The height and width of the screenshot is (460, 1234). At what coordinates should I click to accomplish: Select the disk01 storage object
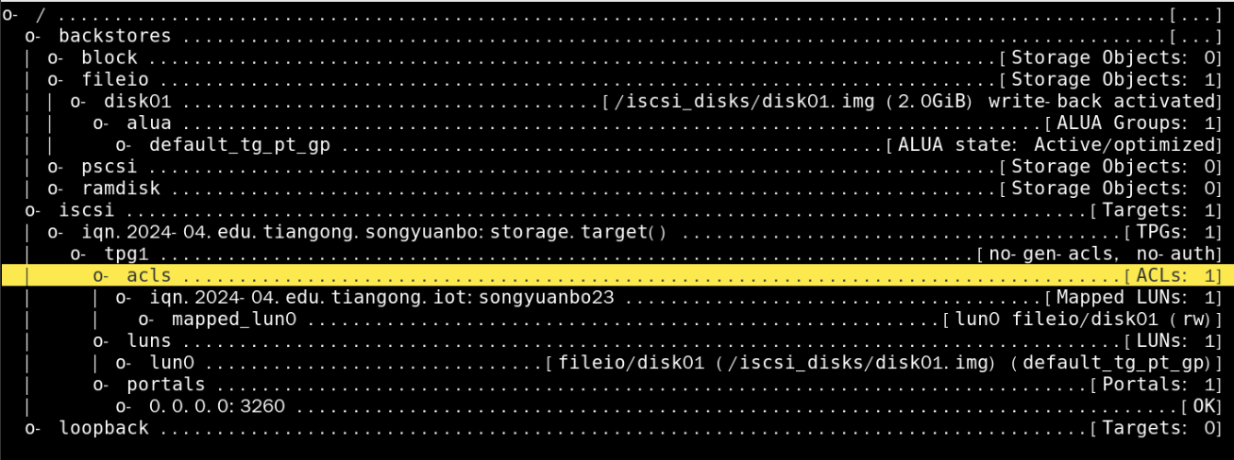coord(137,101)
